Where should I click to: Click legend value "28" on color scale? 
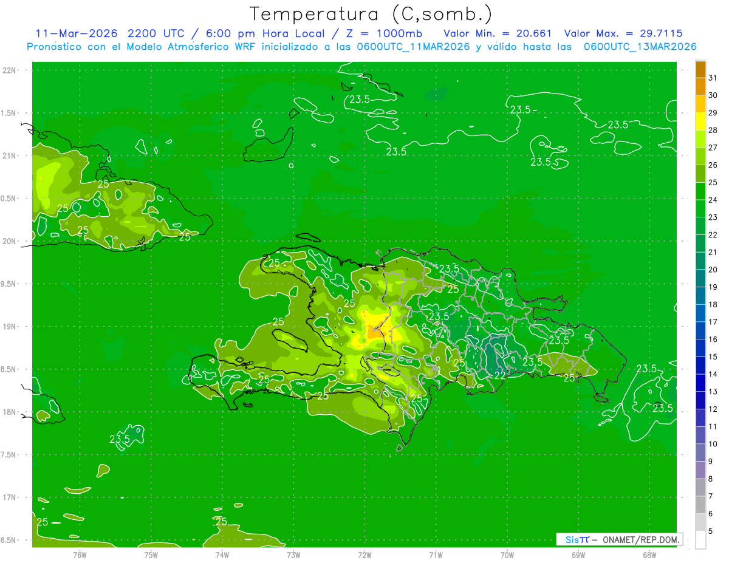pyautogui.click(x=713, y=130)
